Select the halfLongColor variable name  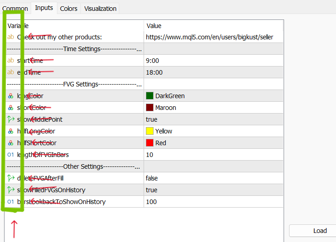coord(36,131)
